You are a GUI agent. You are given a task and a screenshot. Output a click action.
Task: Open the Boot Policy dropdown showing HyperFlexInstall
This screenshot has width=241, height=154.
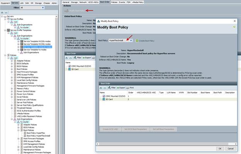click(x=131, y=41)
